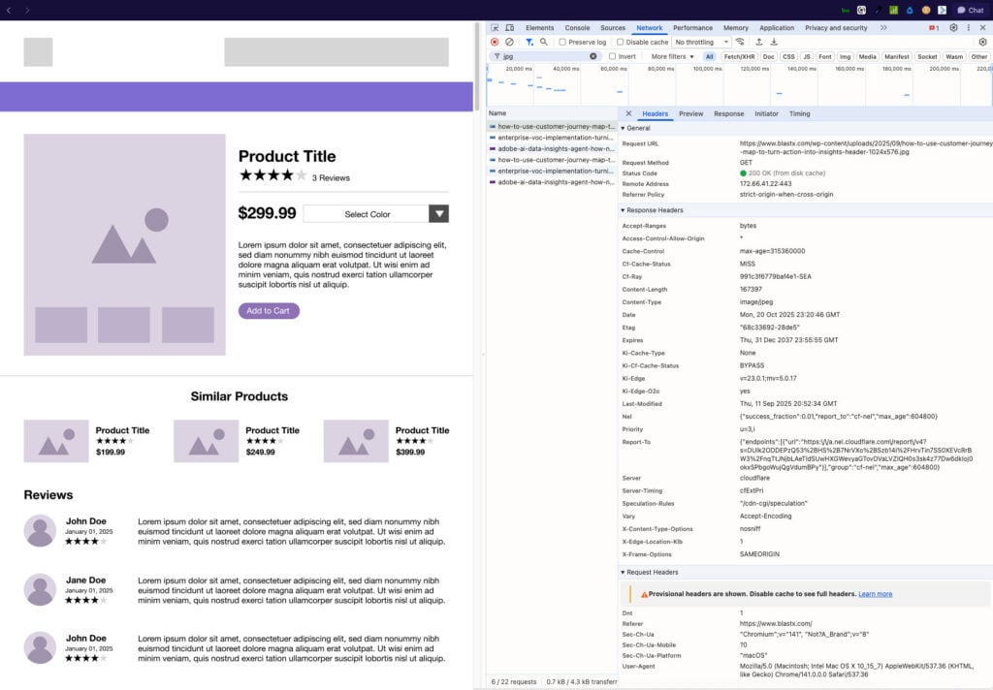The width and height of the screenshot is (993, 690).
Task: Toggle the network filter funnel icon
Action: pos(529,43)
